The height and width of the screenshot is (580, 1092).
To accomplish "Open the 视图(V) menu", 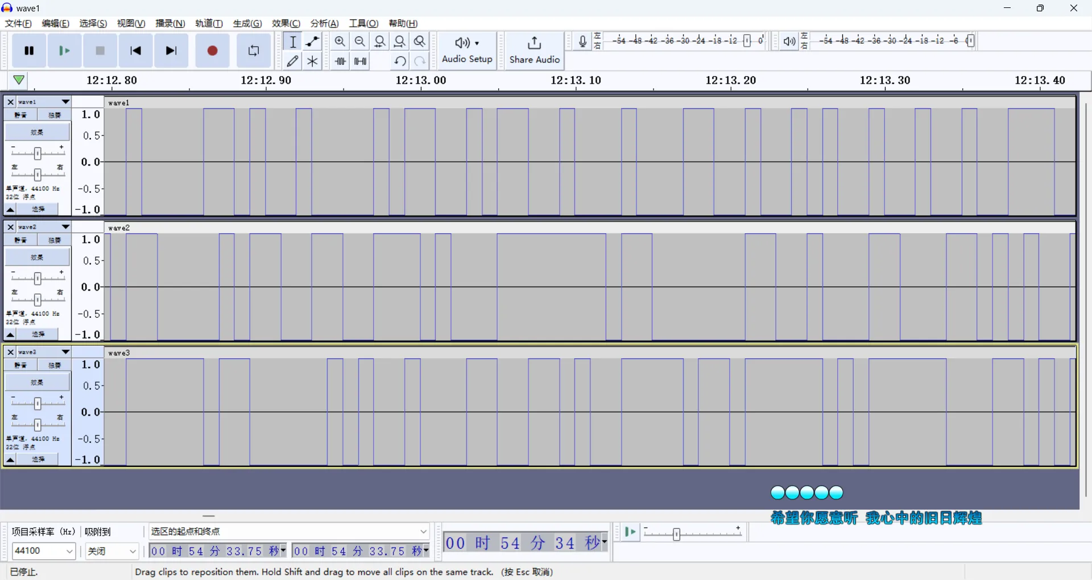I will [131, 23].
